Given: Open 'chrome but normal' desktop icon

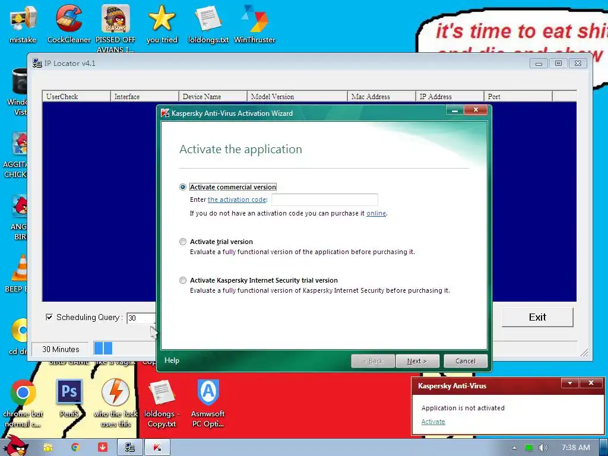Looking at the screenshot, I should (23, 403).
